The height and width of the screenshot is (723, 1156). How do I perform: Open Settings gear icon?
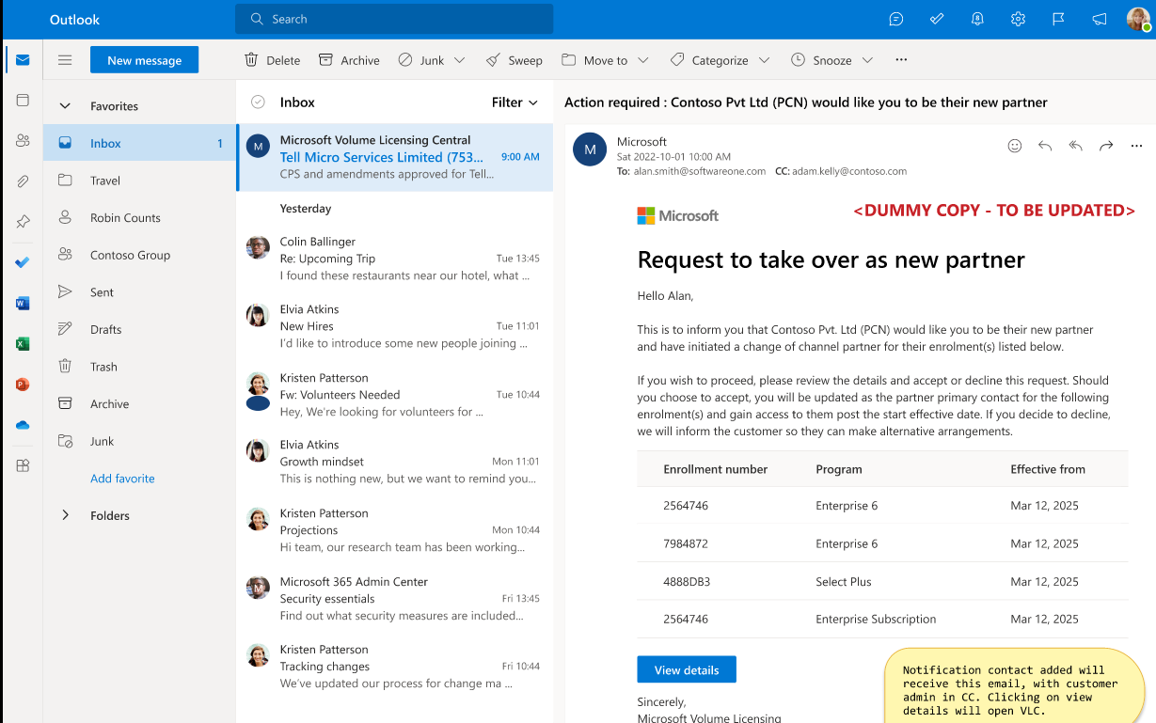pyautogui.click(x=1018, y=19)
